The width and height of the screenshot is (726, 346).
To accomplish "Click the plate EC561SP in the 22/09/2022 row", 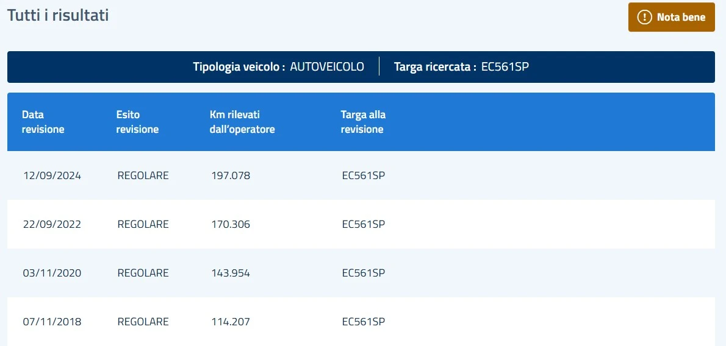I will (x=364, y=224).
